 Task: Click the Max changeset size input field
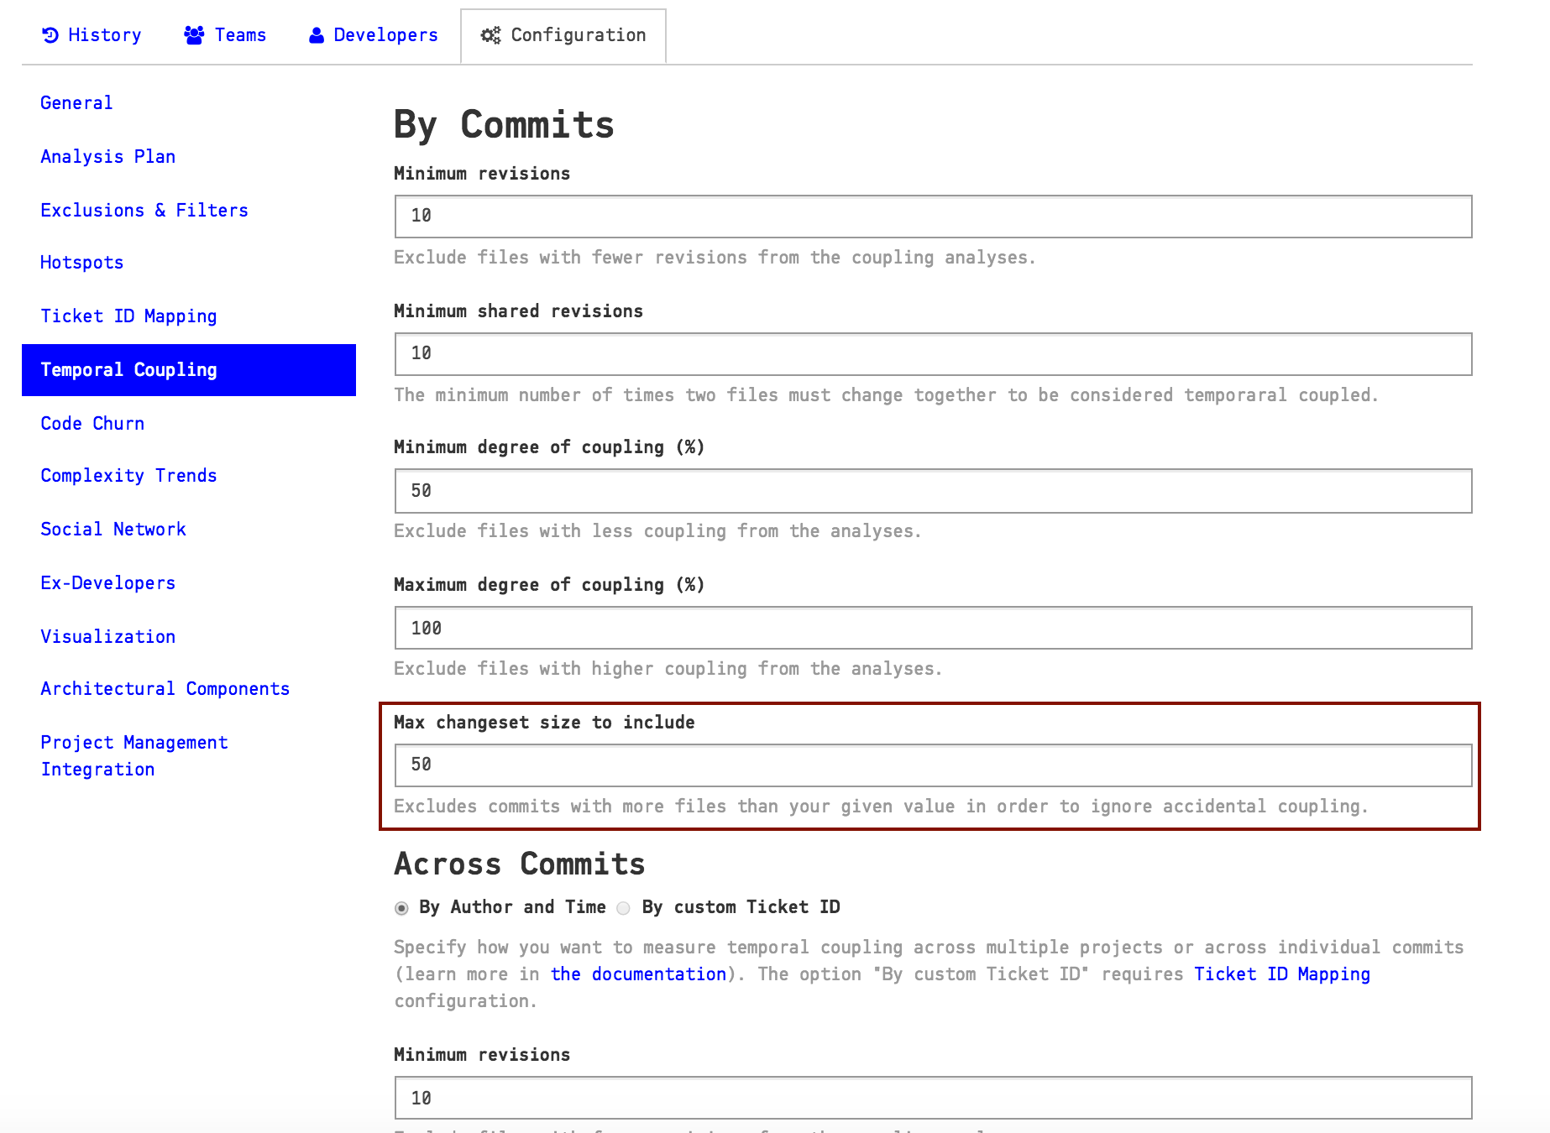click(932, 765)
